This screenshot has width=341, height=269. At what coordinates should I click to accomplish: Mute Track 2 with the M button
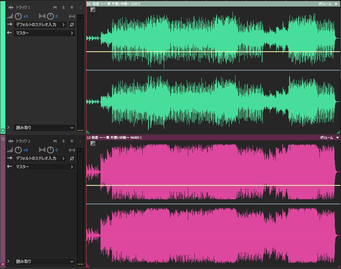click(55, 141)
